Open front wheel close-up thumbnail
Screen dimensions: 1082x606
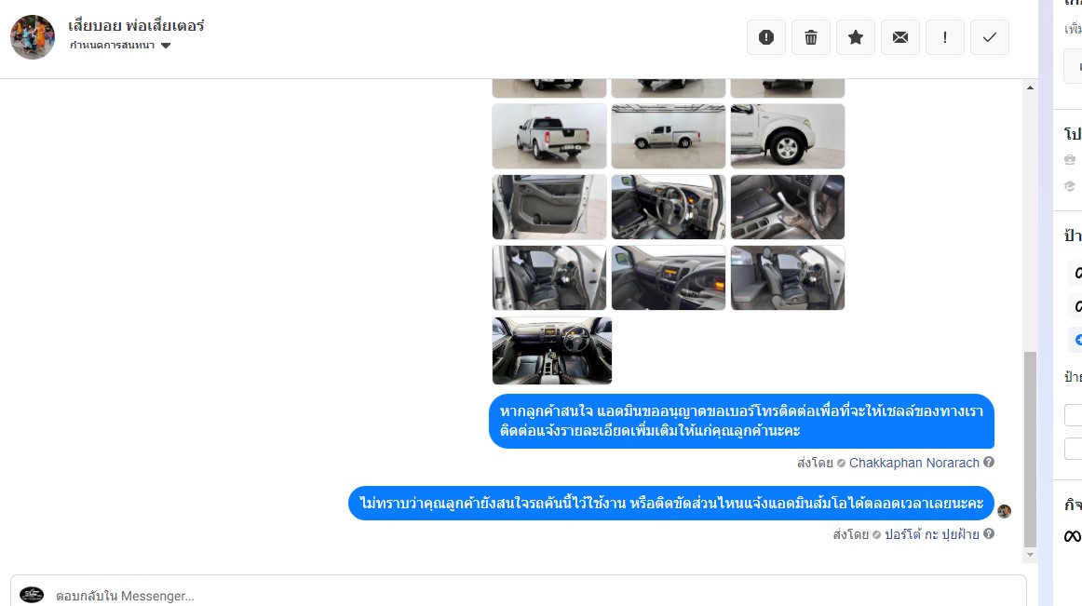(x=788, y=136)
